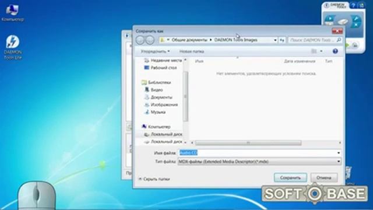The image size is (373, 210).
Task: Select first Локальный диск entry
Action: click(x=163, y=134)
